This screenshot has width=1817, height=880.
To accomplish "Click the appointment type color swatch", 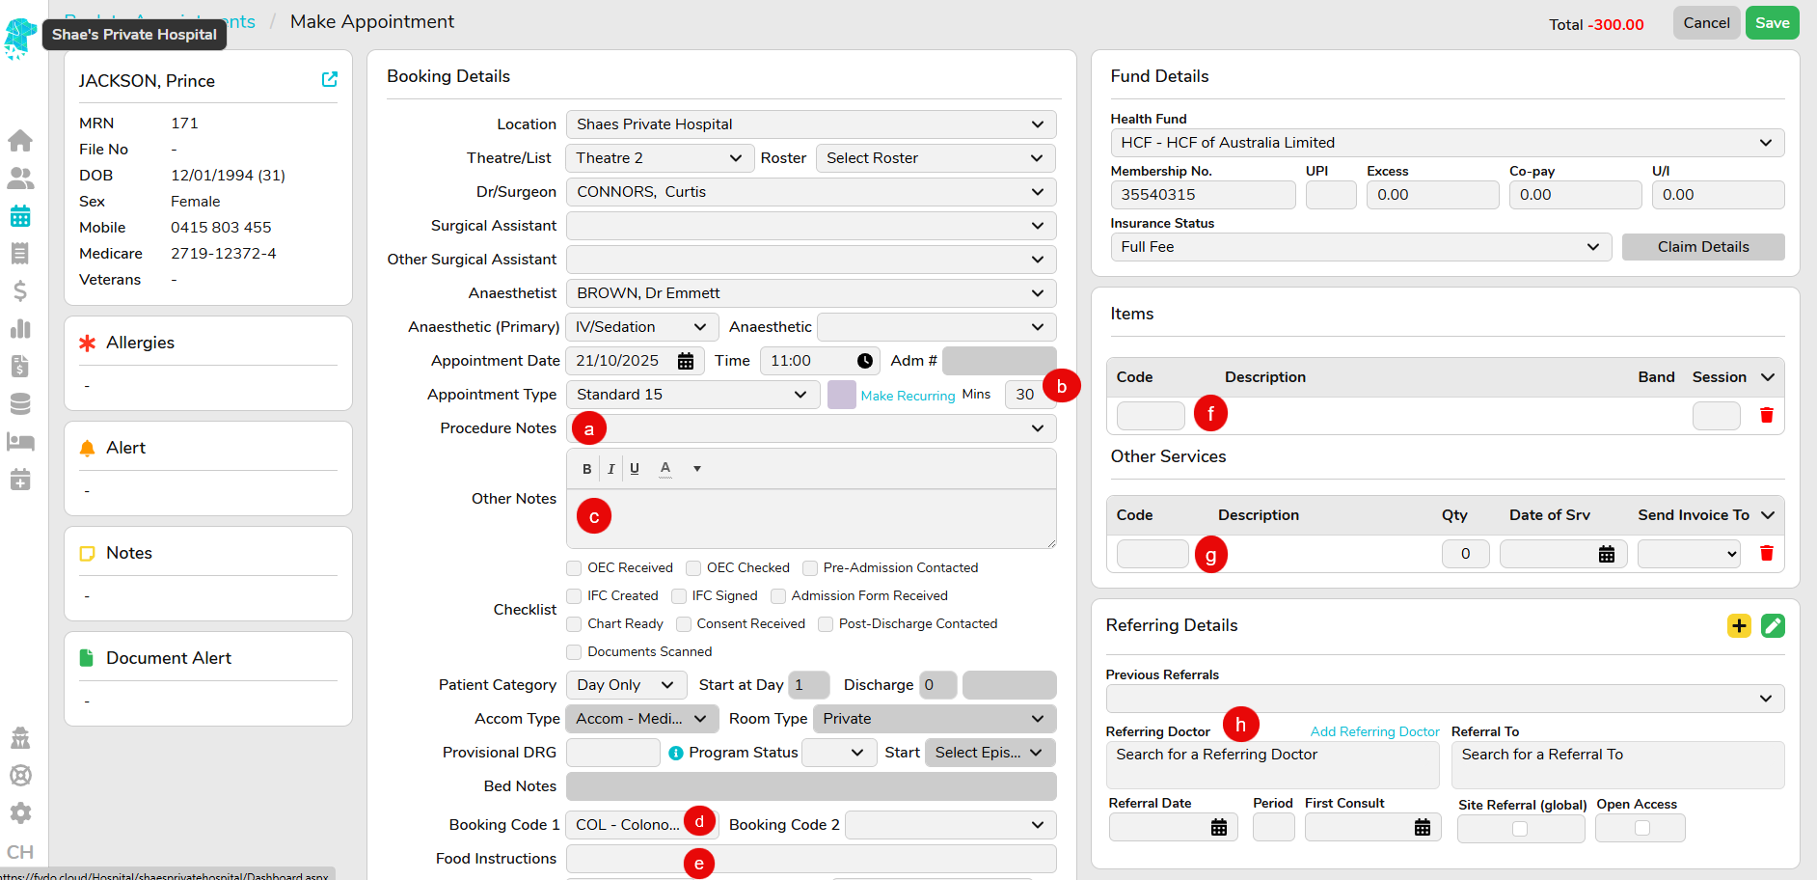I will click(841, 395).
